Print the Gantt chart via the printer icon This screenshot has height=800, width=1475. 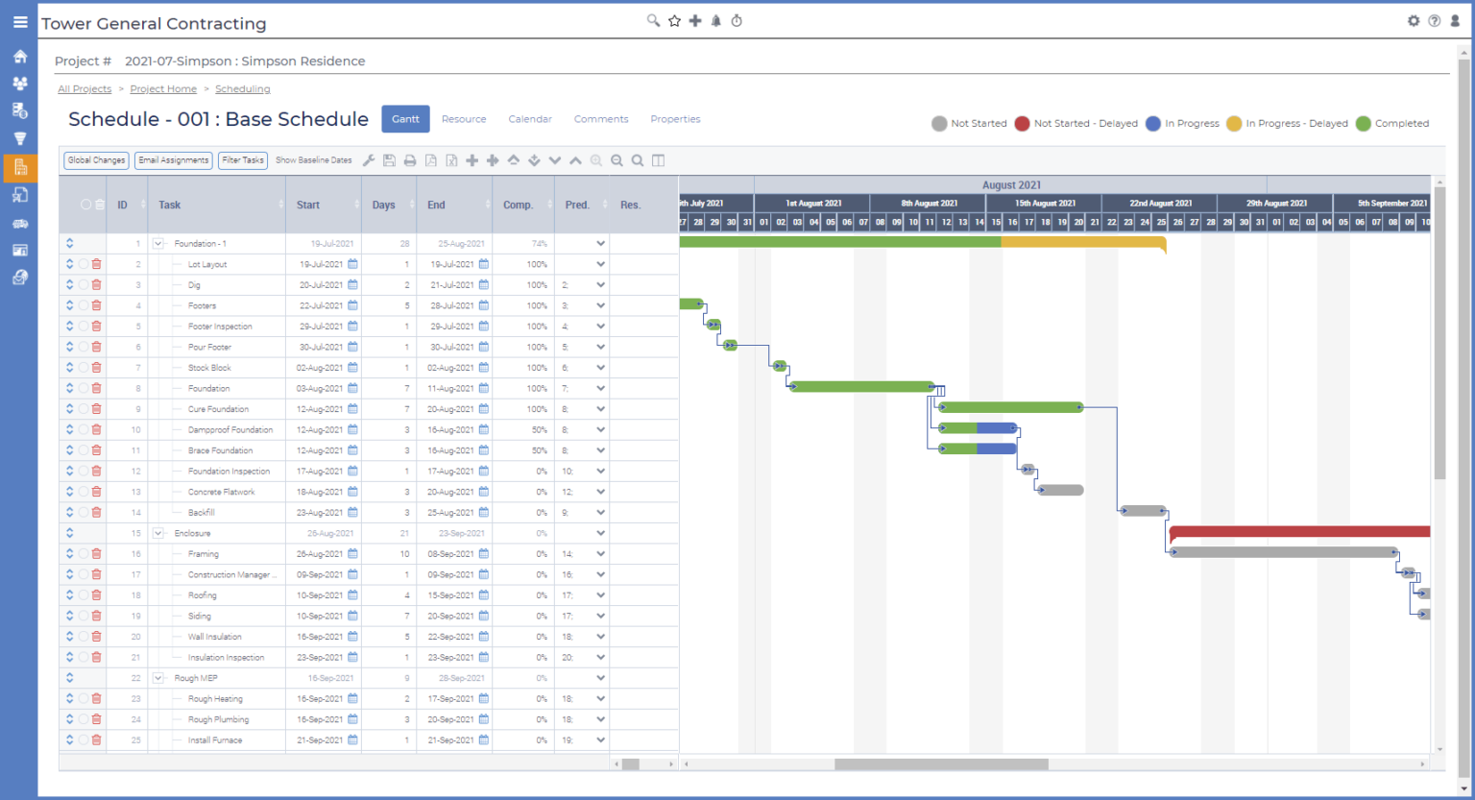point(410,160)
